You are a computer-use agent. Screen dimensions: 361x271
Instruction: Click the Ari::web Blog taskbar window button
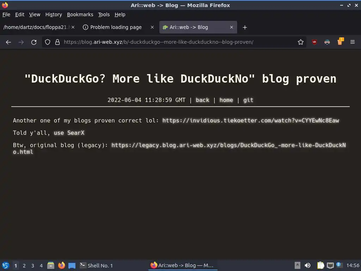click(x=183, y=265)
